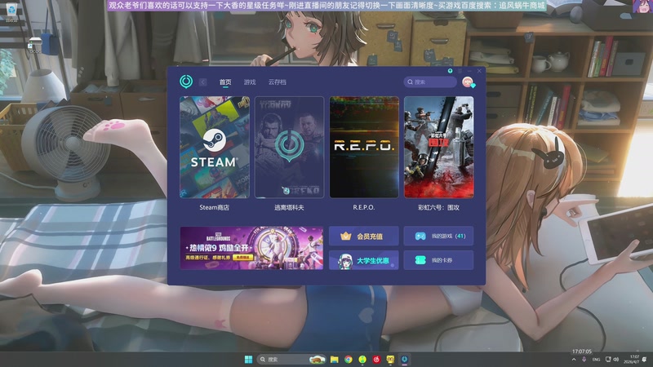Switch the ENG input language indicator

tap(597, 360)
